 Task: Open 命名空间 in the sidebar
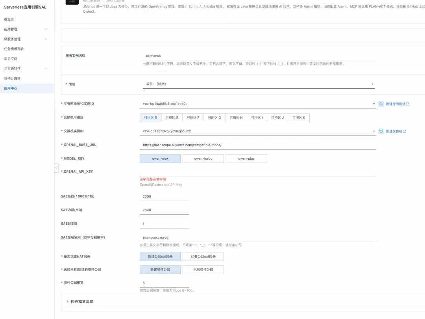(11, 59)
